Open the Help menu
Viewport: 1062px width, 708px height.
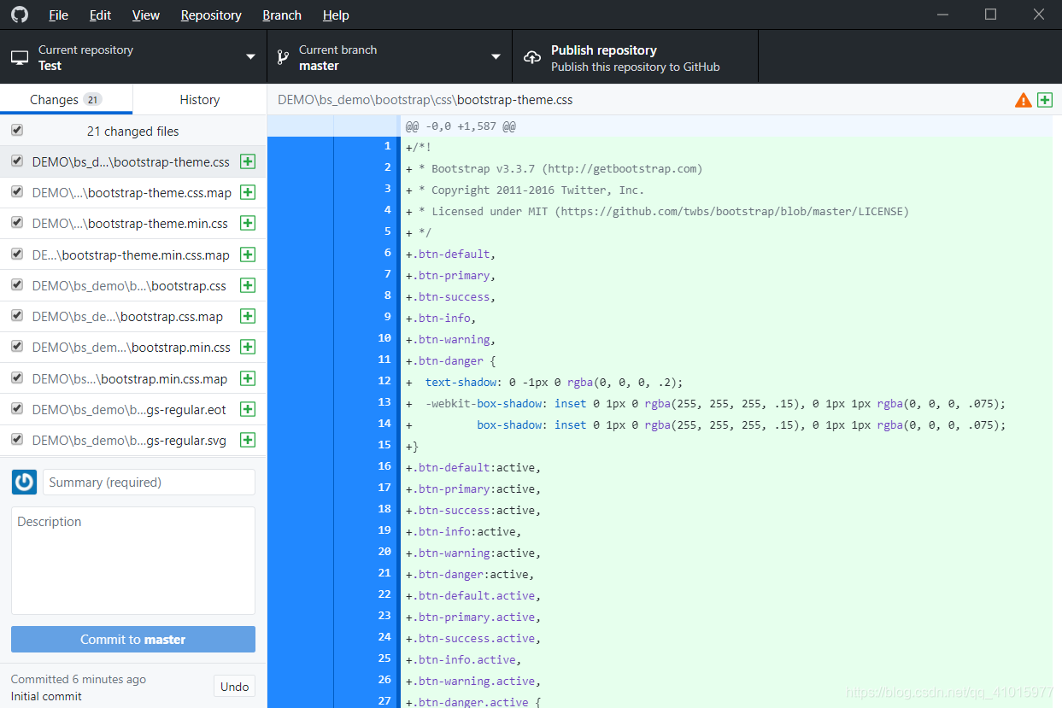pos(336,15)
